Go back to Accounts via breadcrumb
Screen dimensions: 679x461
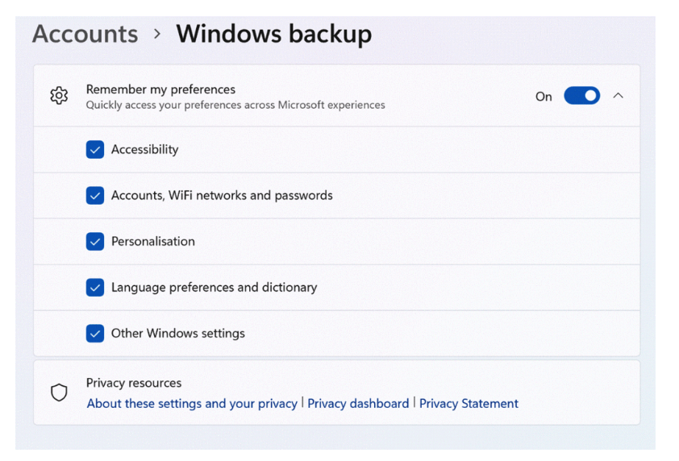[x=85, y=35]
